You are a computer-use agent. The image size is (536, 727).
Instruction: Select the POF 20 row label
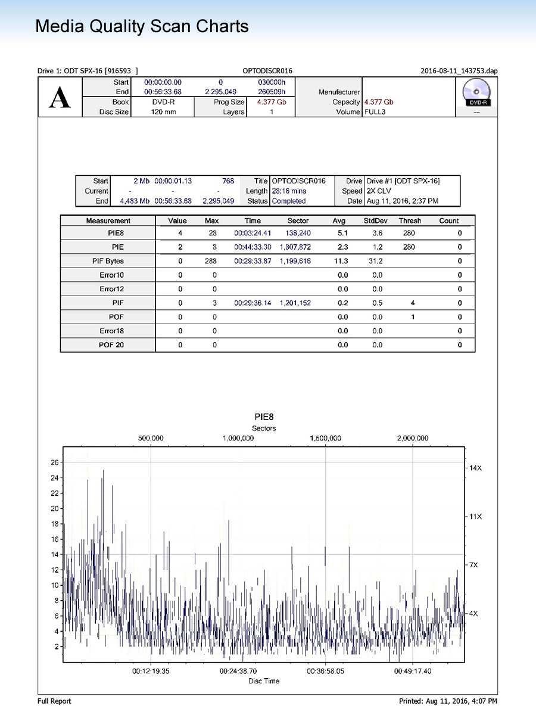coord(111,345)
